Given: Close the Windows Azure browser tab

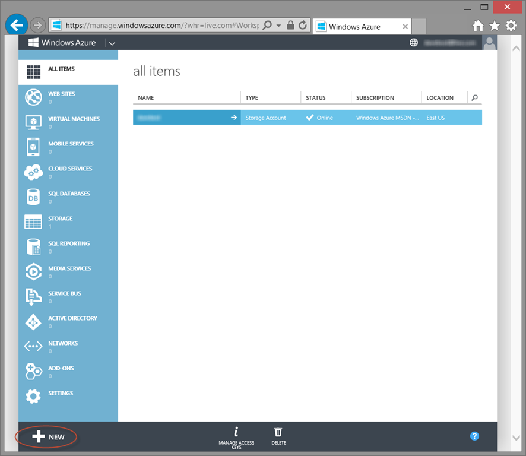Looking at the screenshot, I should pyautogui.click(x=405, y=27).
